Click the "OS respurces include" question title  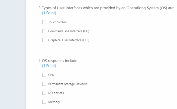(61, 61)
